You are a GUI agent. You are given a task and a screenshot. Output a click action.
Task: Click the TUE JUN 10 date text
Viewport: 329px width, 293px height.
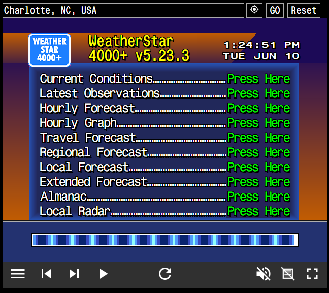pos(261,56)
